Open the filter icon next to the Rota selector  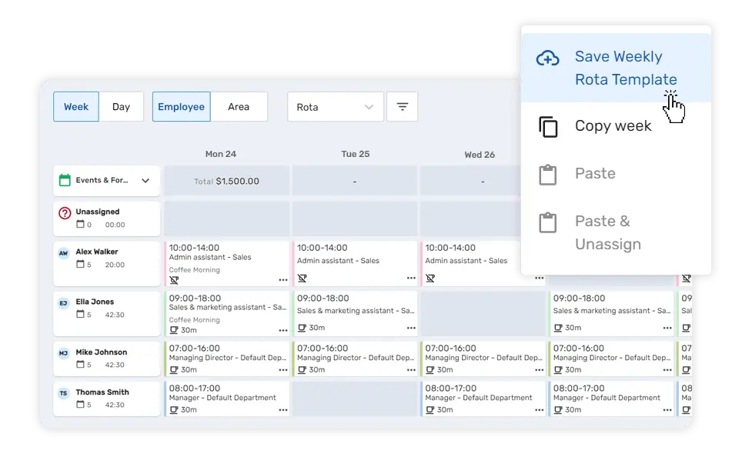[x=402, y=106]
